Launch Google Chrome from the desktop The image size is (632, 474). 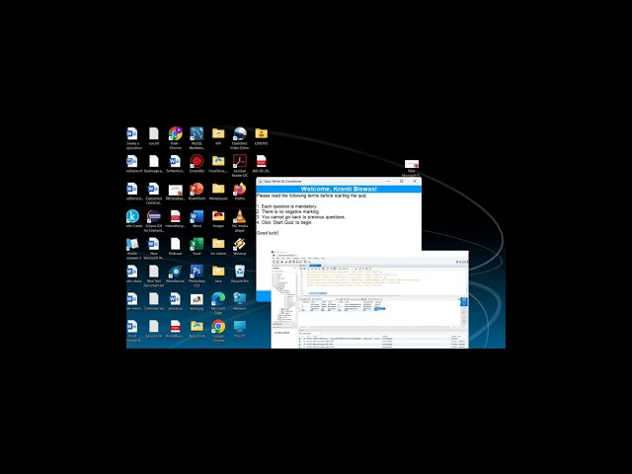218,331
